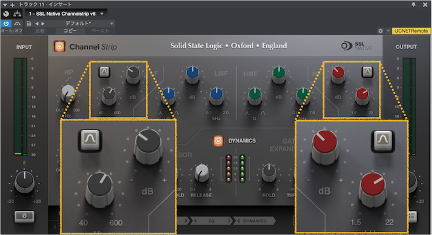Select the DYNAMICS routing order block
Screen dimensions: 432x235
tap(255, 221)
